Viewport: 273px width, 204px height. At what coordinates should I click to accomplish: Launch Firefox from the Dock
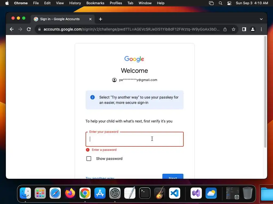click(70, 193)
